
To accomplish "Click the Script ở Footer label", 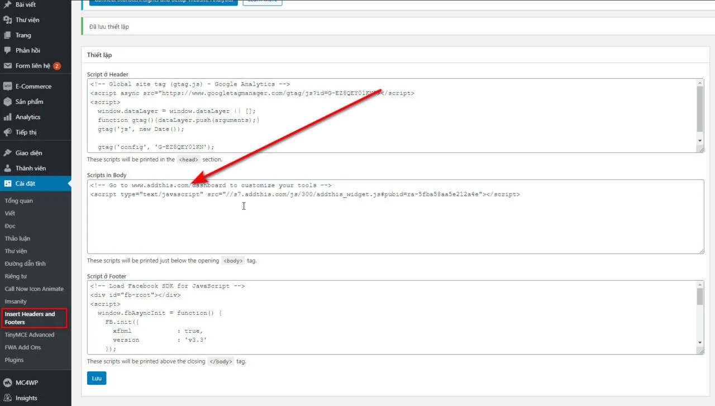I will point(107,276).
